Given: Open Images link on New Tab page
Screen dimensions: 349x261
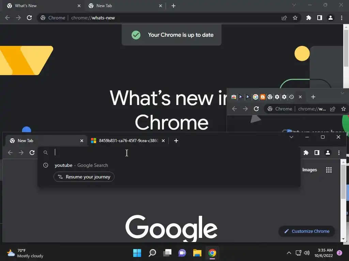Looking at the screenshot, I should (309, 170).
